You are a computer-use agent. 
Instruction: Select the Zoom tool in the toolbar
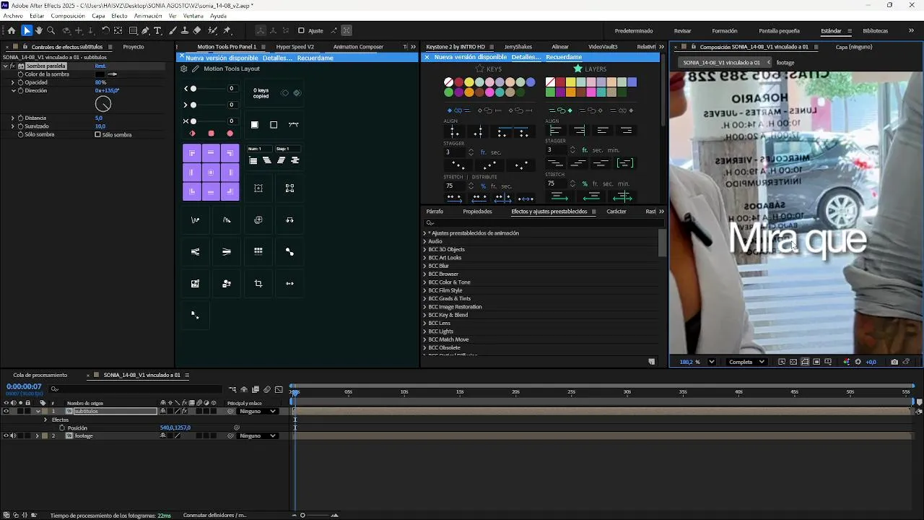point(51,30)
